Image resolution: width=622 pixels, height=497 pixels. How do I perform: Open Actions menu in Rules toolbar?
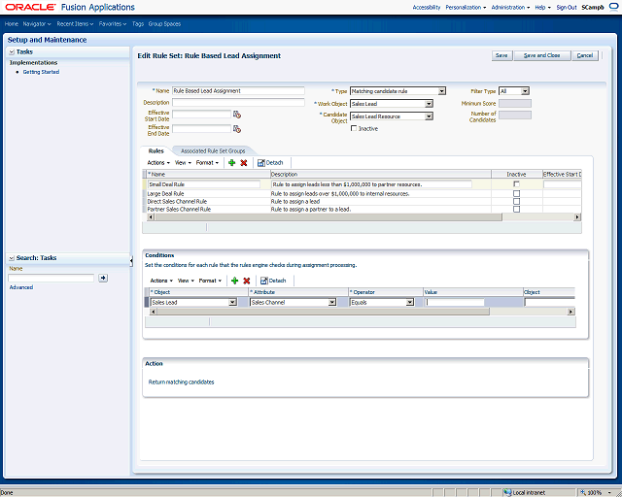(158, 162)
